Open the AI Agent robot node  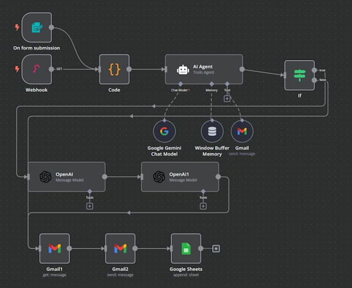(204, 69)
